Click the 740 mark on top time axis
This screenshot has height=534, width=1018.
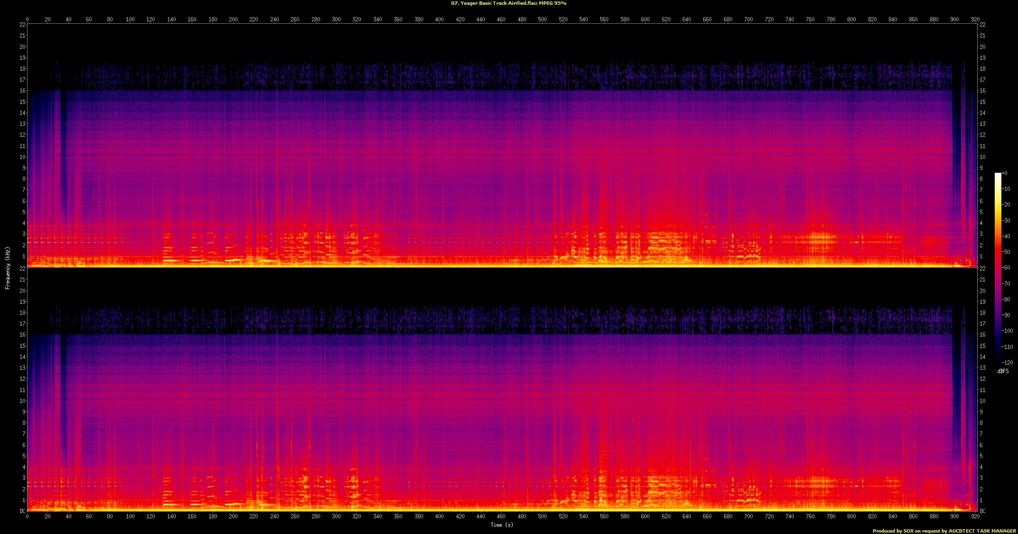(x=790, y=19)
